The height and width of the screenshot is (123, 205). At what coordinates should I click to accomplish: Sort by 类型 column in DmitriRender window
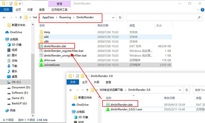[x=132, y=26]
